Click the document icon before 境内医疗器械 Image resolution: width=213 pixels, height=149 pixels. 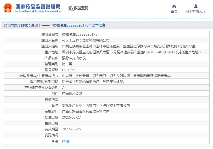click(5, 25)
